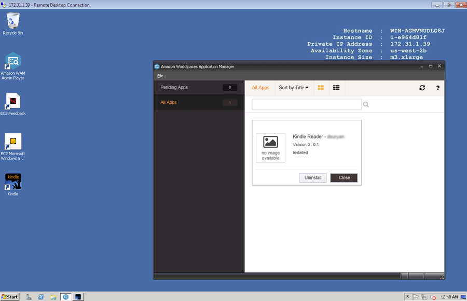The width and height of the screenshot is (467, 301).
Task: Refresh the application list
Action: point(422,88)
